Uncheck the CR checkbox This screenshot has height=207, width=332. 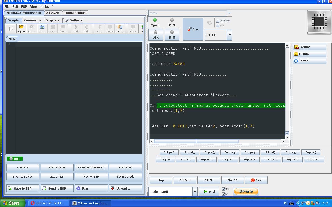pyautogui.click(x=224, y=189)
